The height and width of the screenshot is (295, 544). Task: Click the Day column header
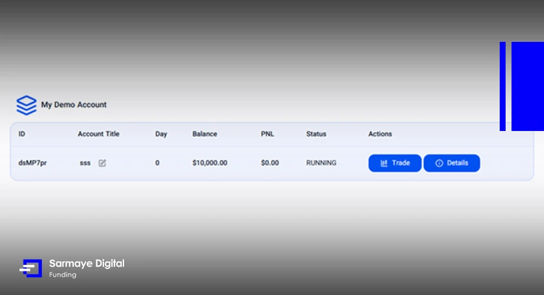coord(161,134)
